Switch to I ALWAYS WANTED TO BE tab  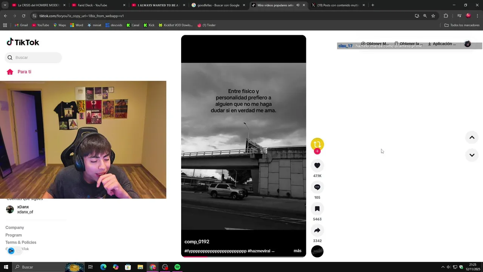coord(158,5)
